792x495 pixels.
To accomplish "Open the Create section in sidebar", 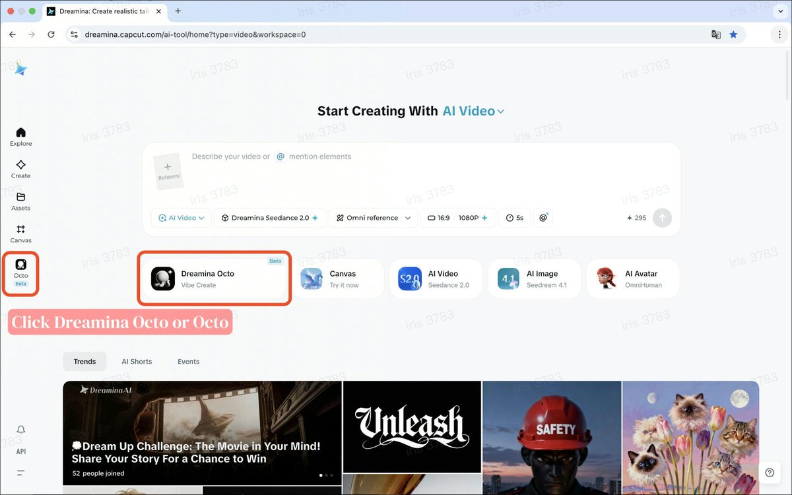I will (20, 169).
